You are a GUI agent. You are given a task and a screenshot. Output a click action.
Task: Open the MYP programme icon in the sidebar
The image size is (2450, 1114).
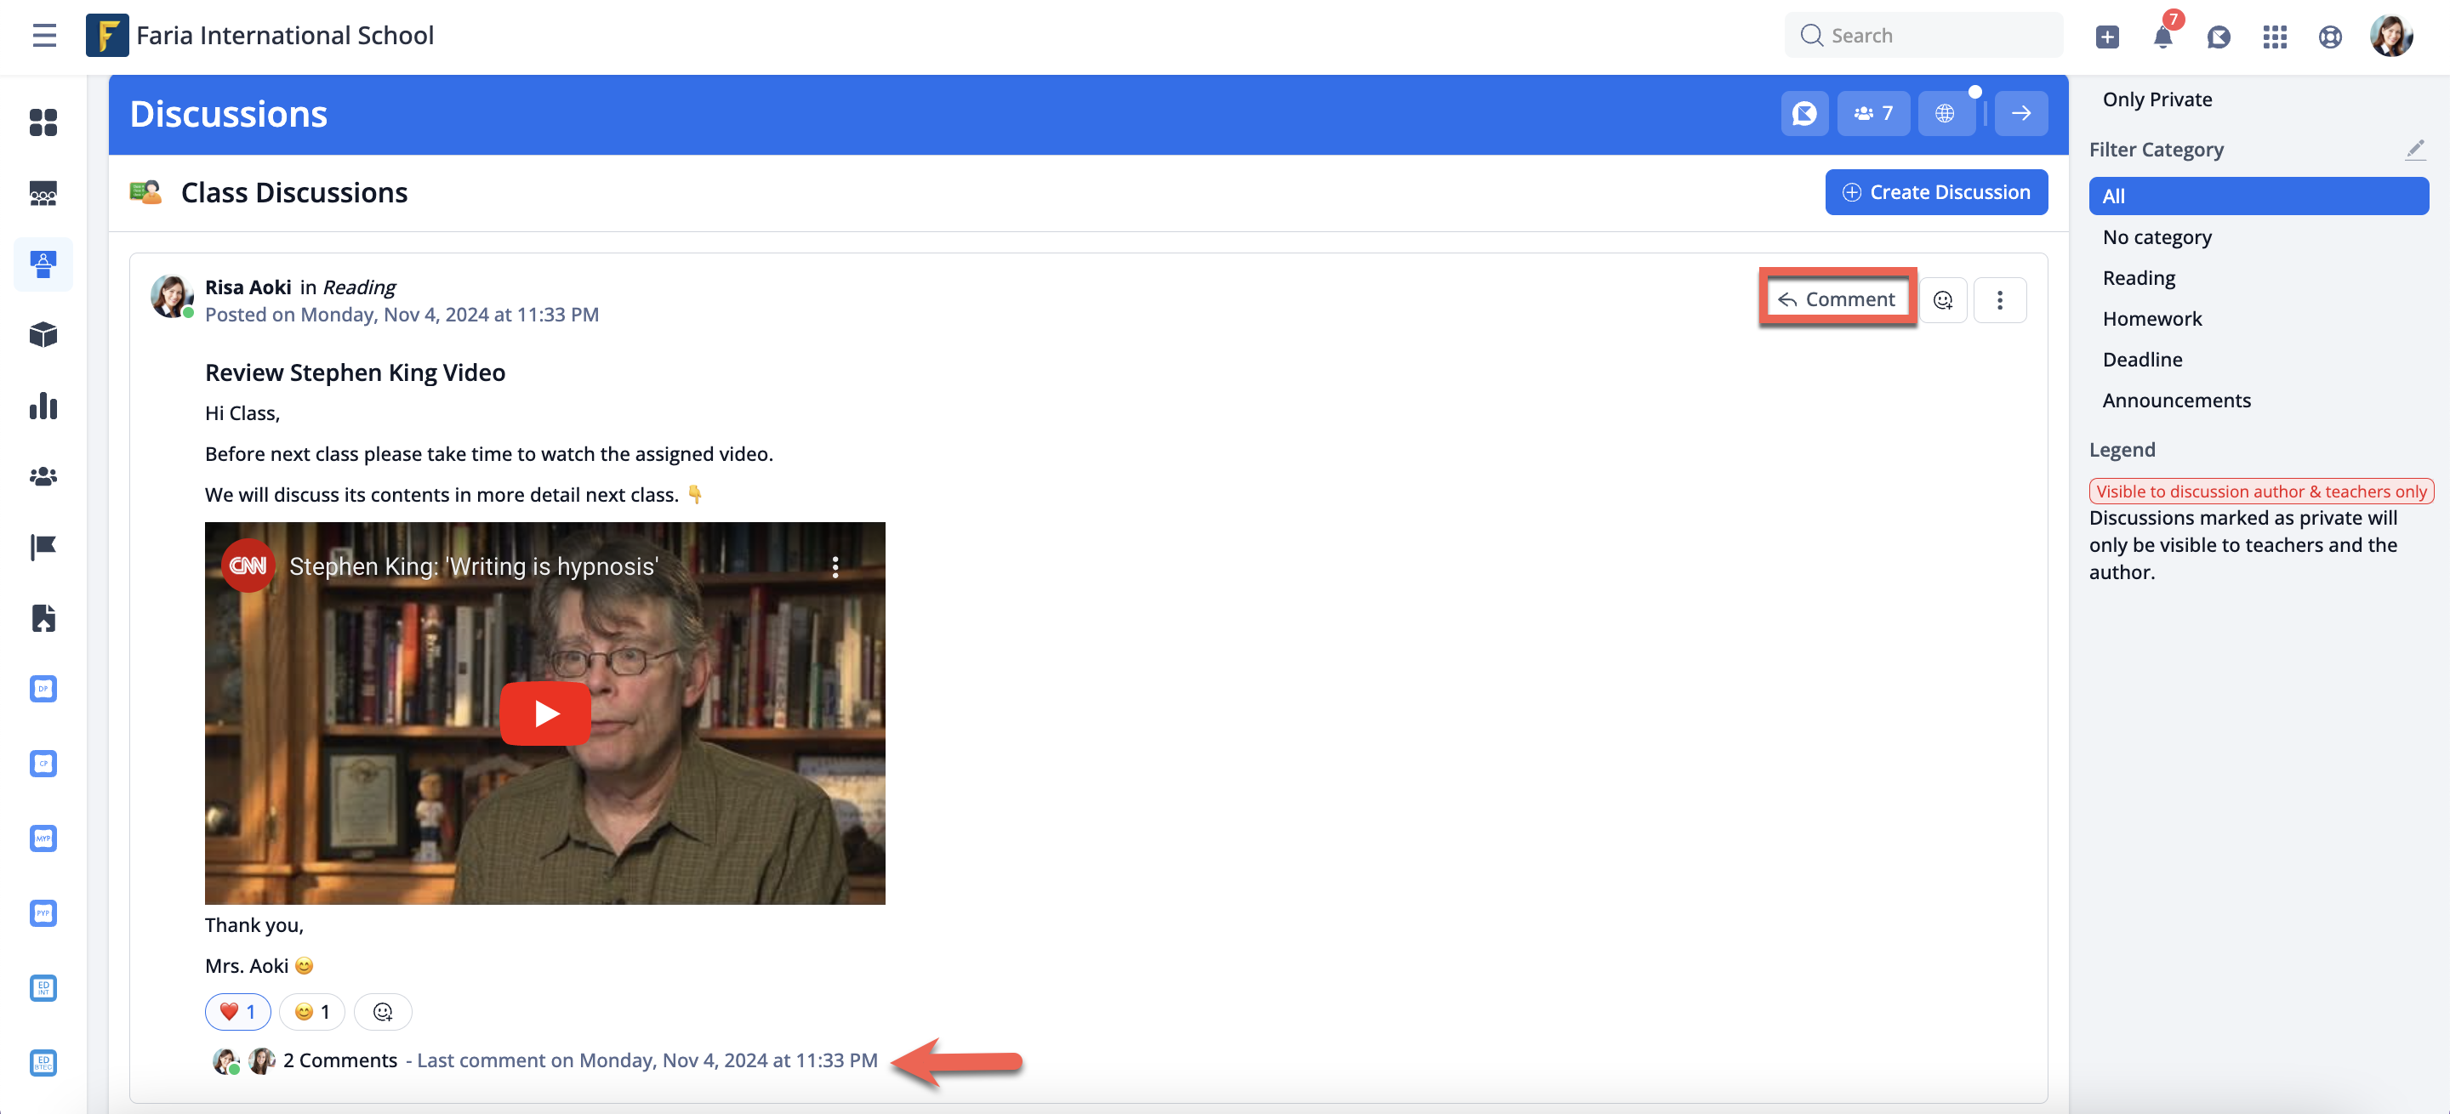click(43, 838)
